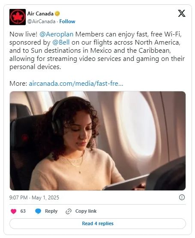Viewport: 195px width, 238px height.
Task: Click the copy link chain icon
Action: pyautogui.click(x=69, y=211)
